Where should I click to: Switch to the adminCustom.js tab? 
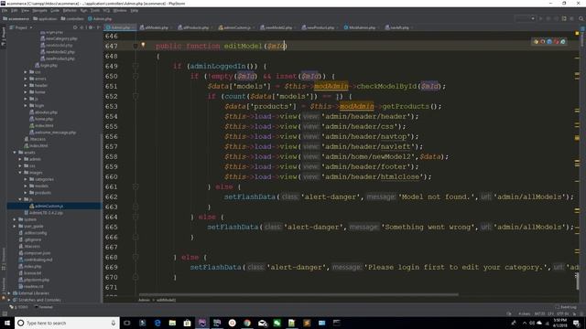(236, 27)
